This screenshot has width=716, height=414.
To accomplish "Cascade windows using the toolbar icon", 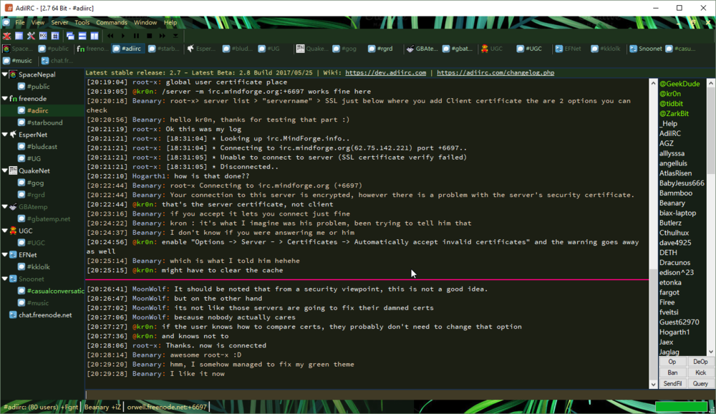I will (70, 36).
